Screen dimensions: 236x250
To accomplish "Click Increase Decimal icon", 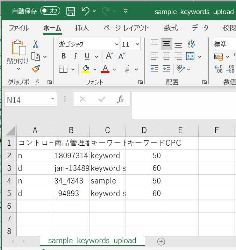I will click(218, 69).
